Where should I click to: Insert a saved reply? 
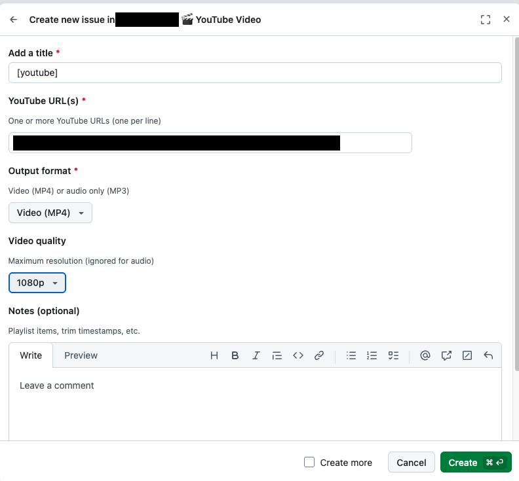pyautogui.click(x=488, y=355)
